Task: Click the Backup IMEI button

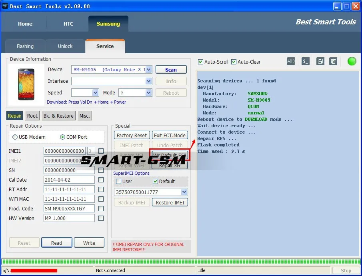Action: click(x=132, y=202)
